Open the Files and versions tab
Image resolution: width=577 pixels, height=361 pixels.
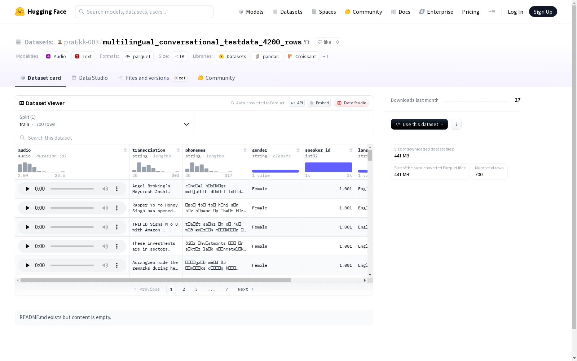click(153, 78)
